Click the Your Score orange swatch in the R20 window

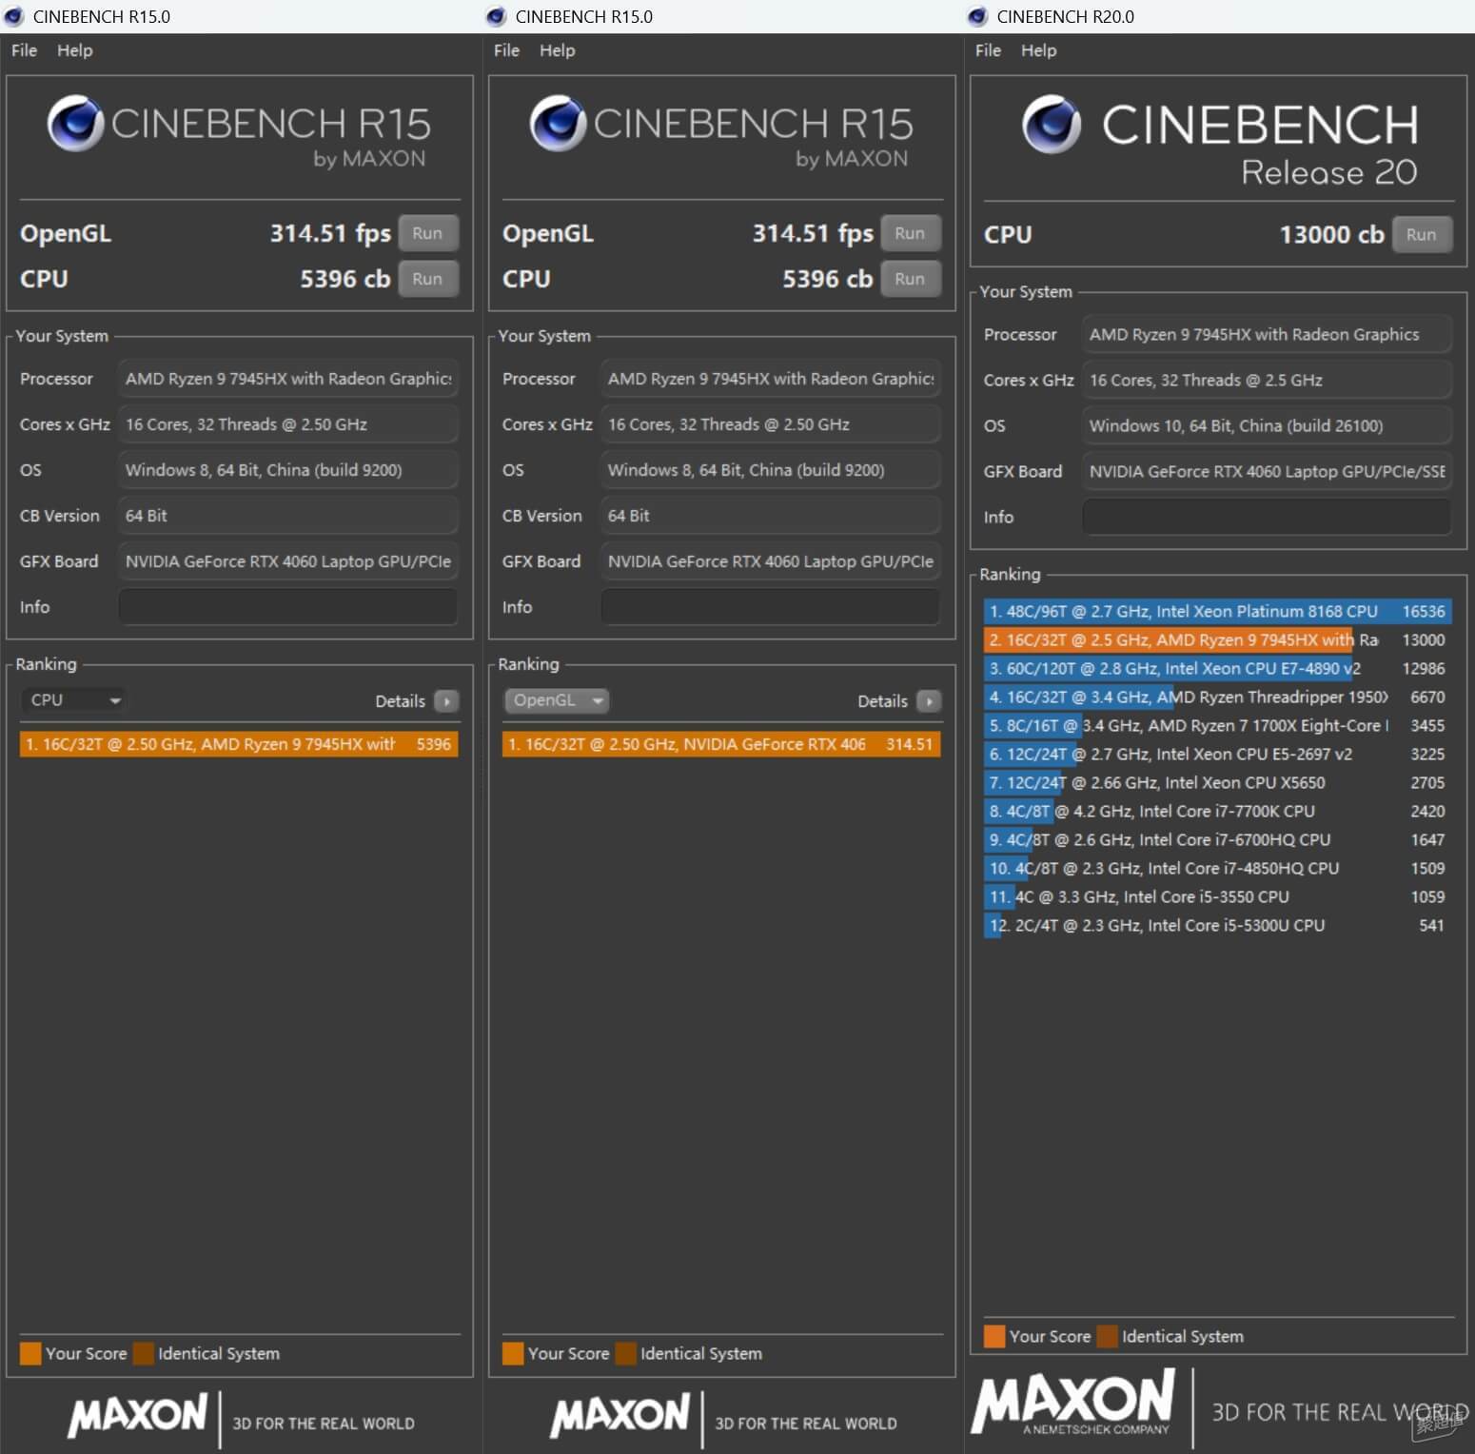[x=994, y=1336]
